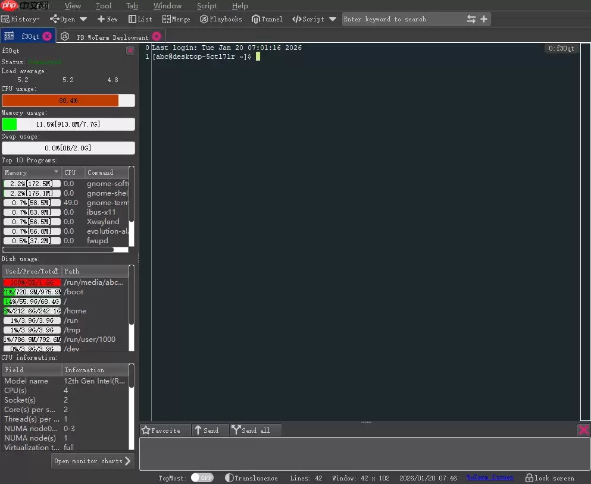
Task: Switch off the TopMost toggle
Action: coord(202,477)
